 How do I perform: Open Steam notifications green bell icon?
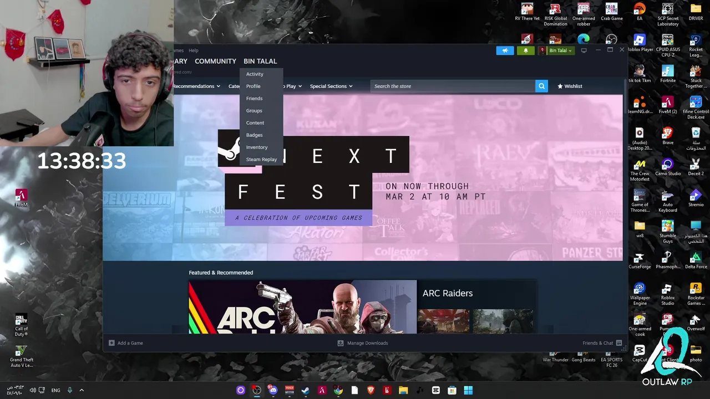click(526, 50)
